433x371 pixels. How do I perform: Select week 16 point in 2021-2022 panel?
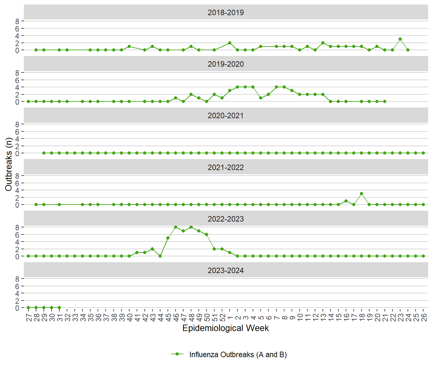(346, 201)
